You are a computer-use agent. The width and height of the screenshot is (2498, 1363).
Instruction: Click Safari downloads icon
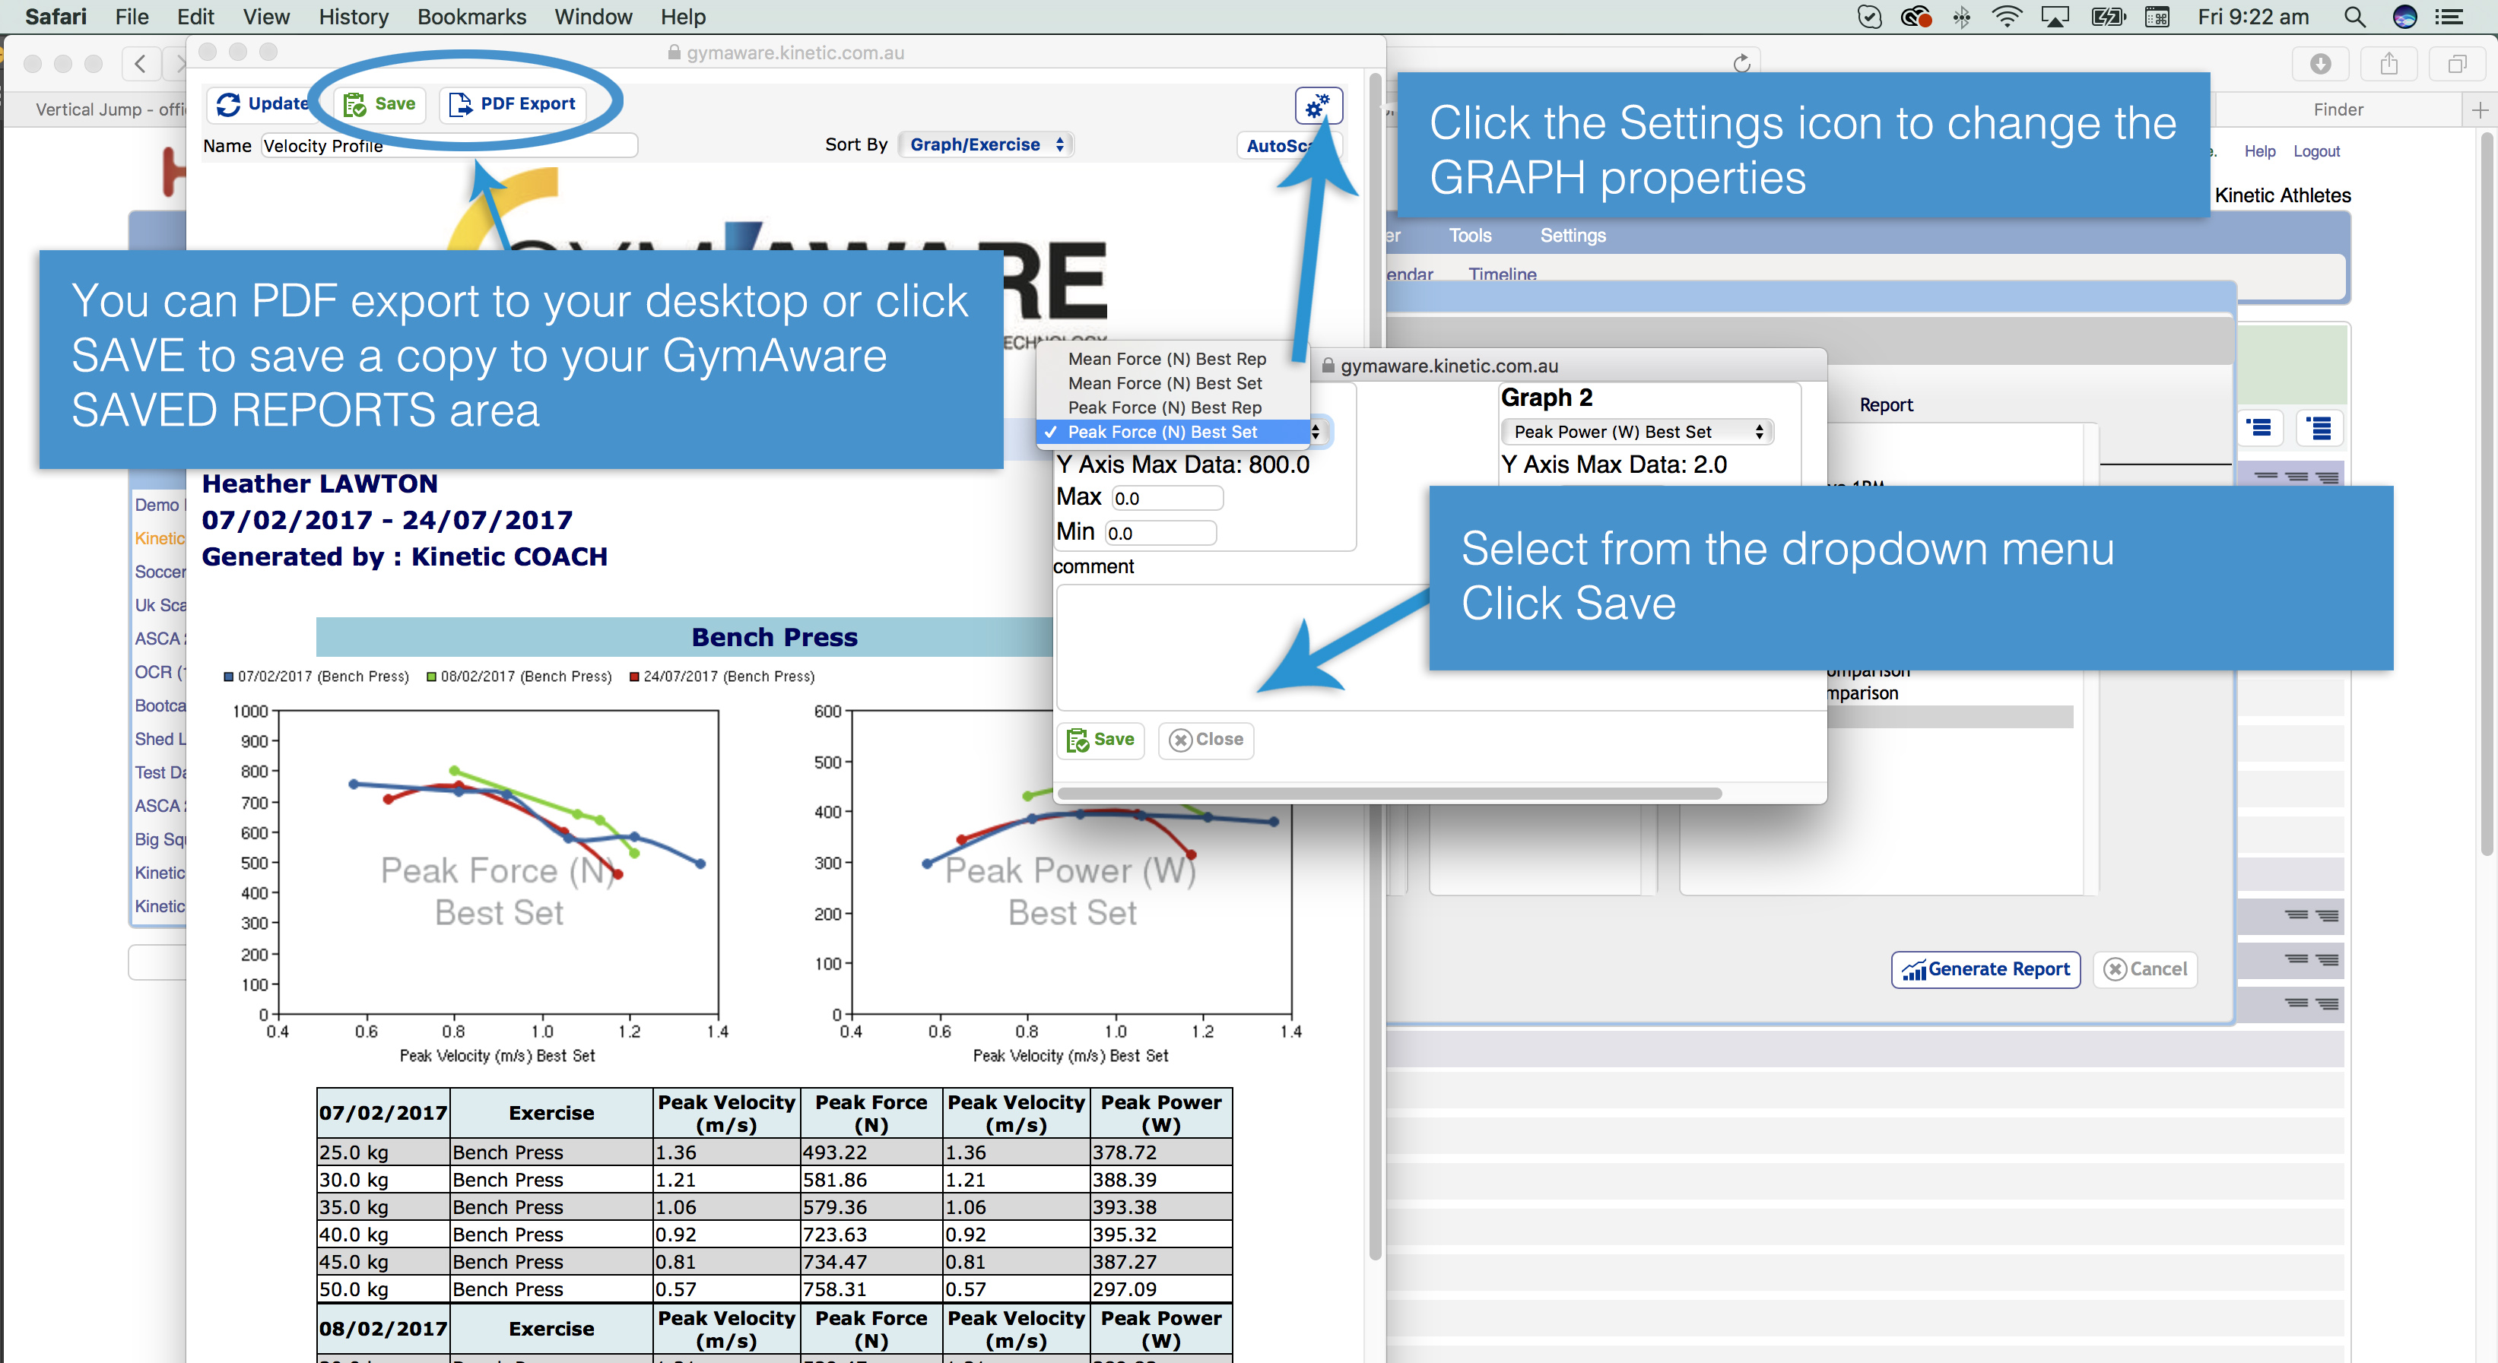point(2321,64)
